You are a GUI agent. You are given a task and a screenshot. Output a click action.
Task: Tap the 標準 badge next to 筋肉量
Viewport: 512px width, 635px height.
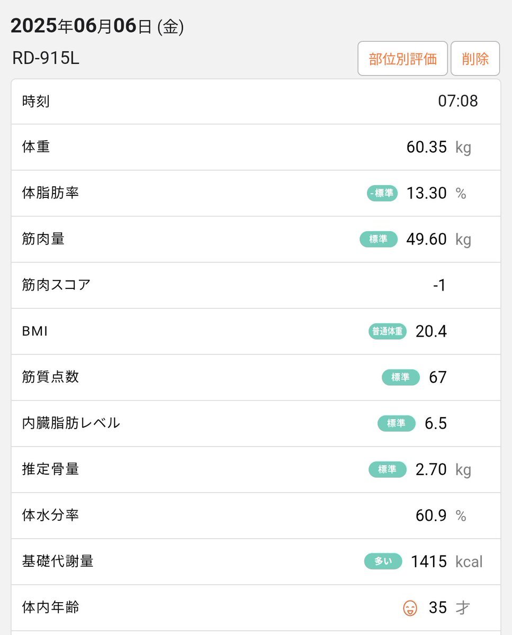tap(379, 239)
